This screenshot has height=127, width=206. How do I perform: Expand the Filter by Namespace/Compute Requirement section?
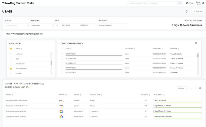click(204, 34)
